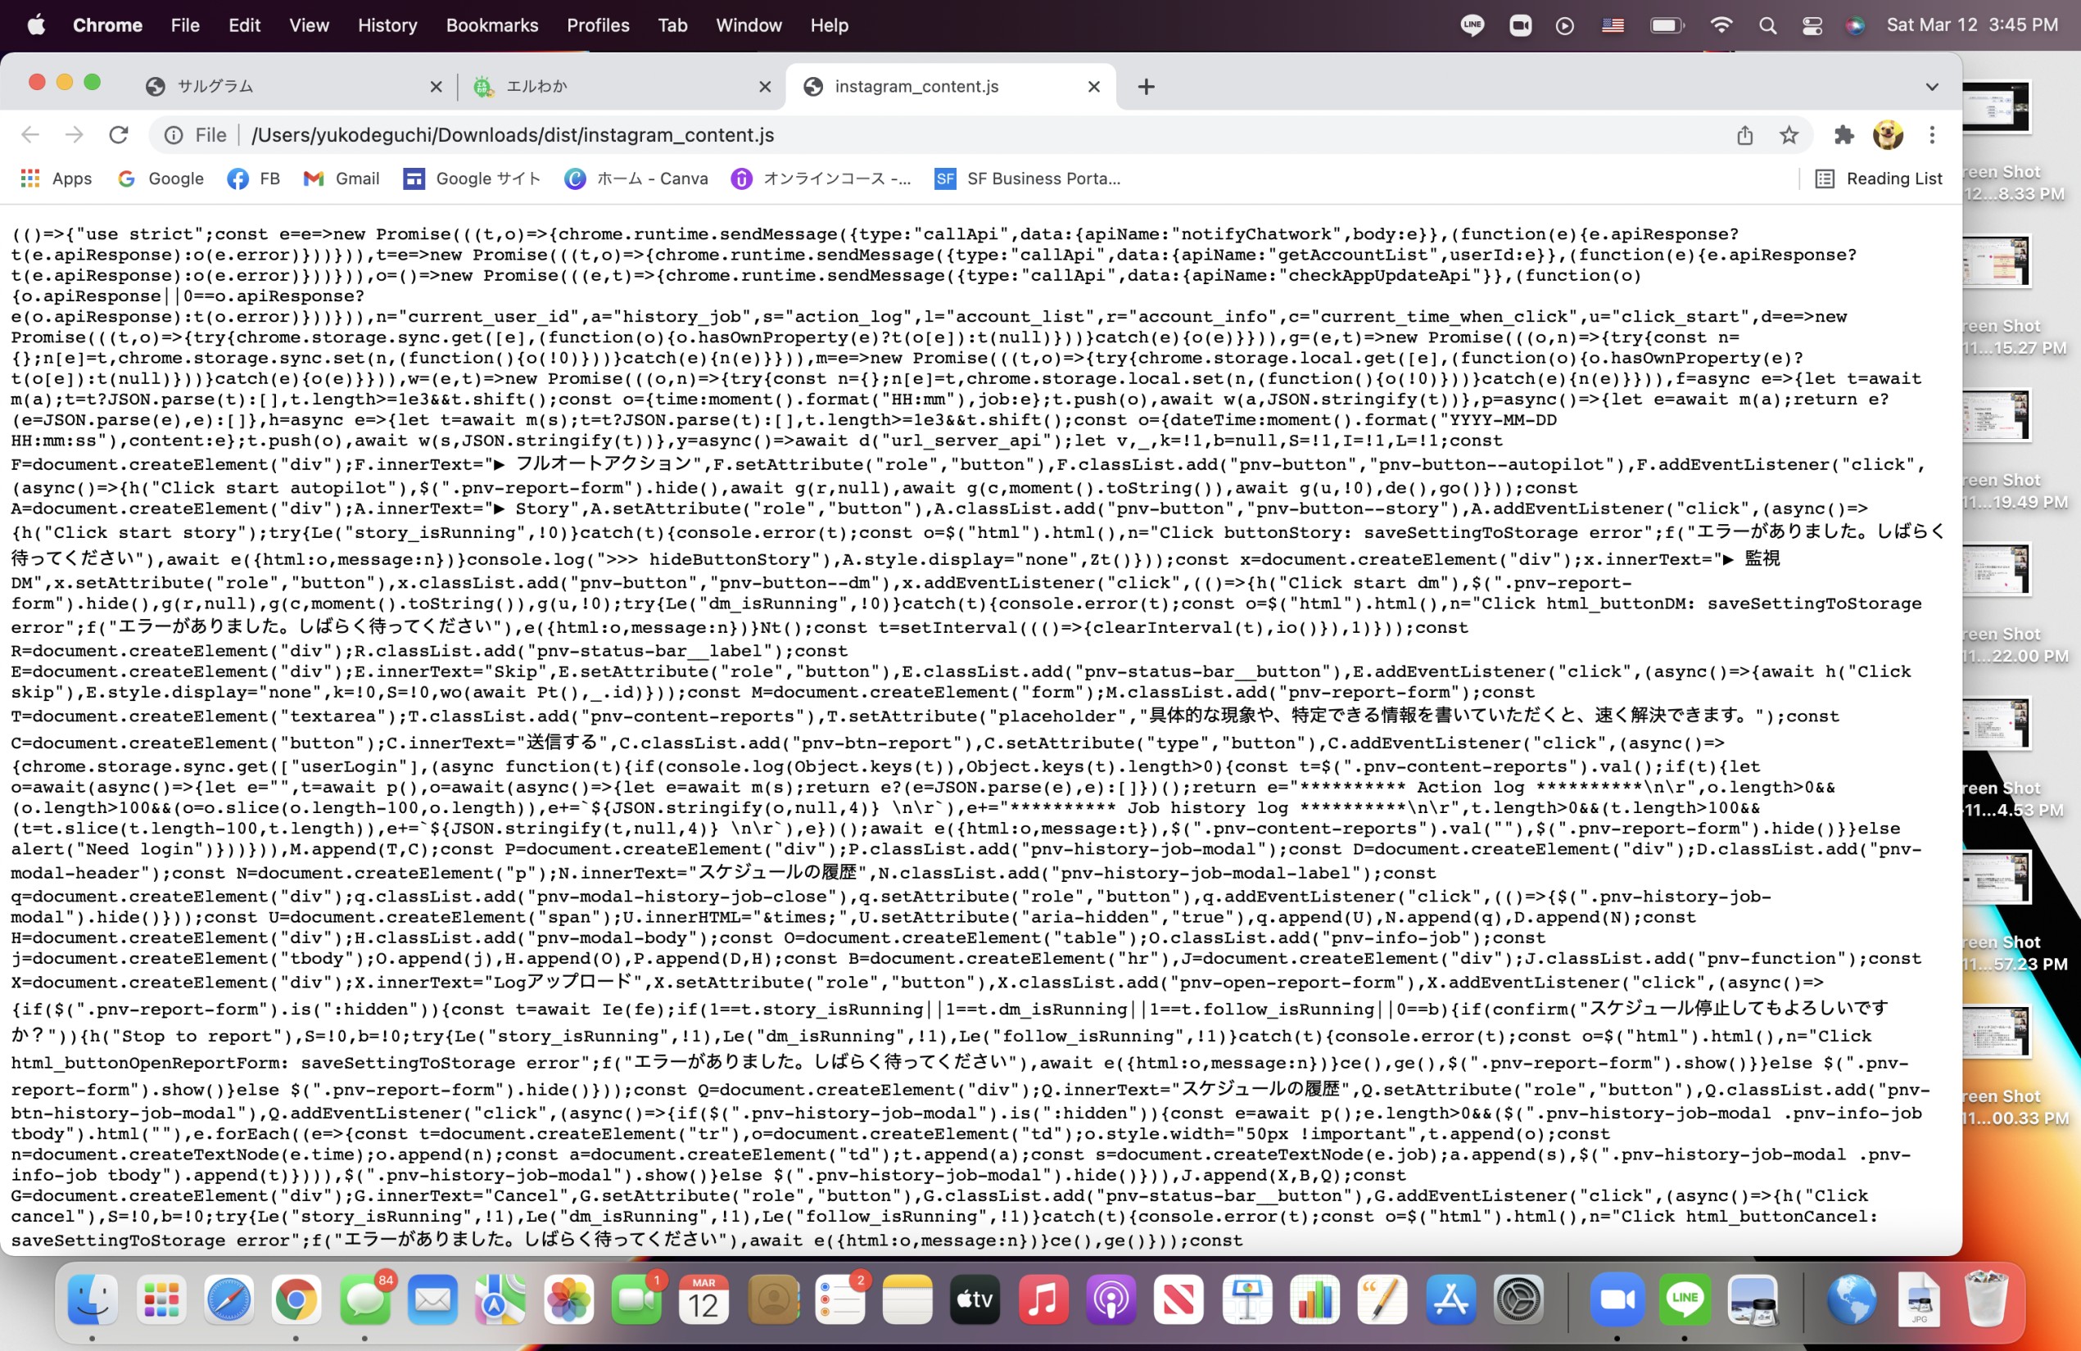2081x1351 pixels.
Task: Open a new tab with the plus button
Action: (x=1147, y=87)
